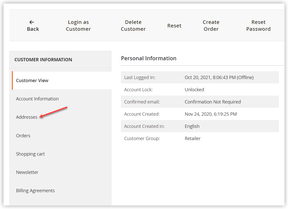Click the Last Logged In timestamp
The width and height of the screenshot is (288, 209).
click(219, 77)
